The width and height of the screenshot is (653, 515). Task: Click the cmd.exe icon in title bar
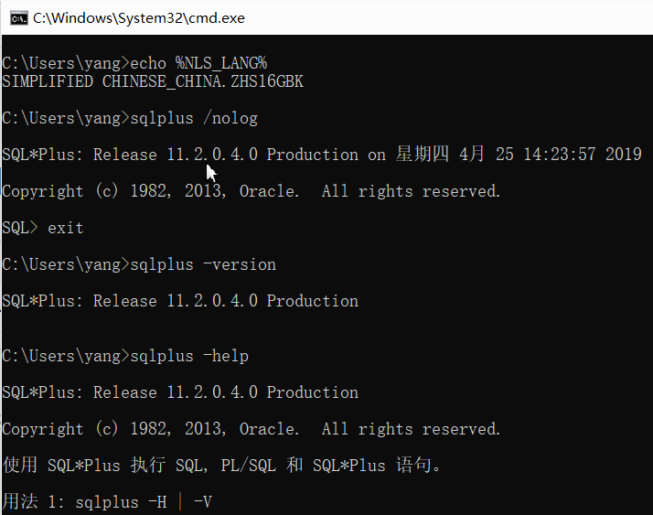[18, 18]
